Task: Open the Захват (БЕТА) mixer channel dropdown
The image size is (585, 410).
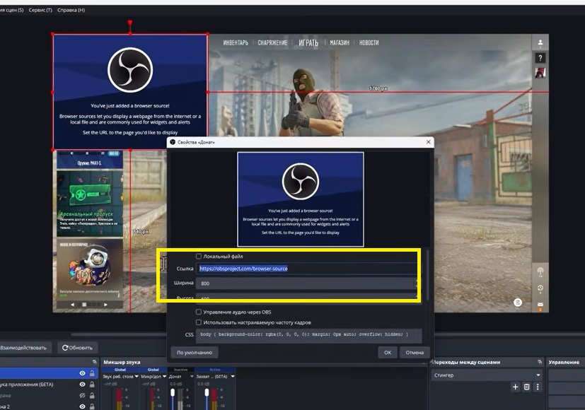Action: point(233,377)
